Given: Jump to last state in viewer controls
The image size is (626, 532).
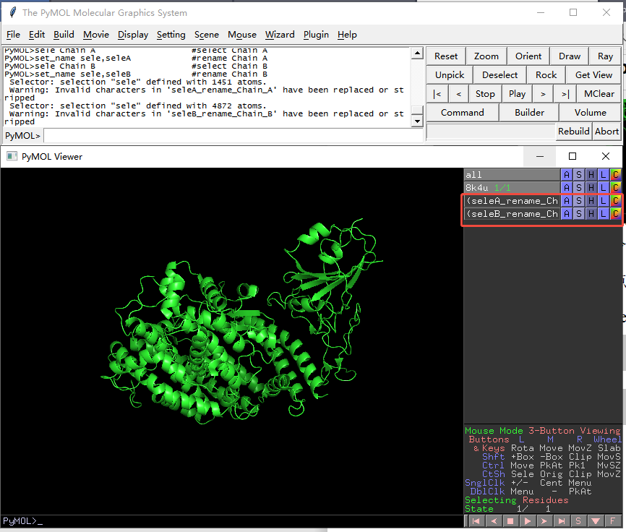Looking at the screenshot, I should point(561,520).
